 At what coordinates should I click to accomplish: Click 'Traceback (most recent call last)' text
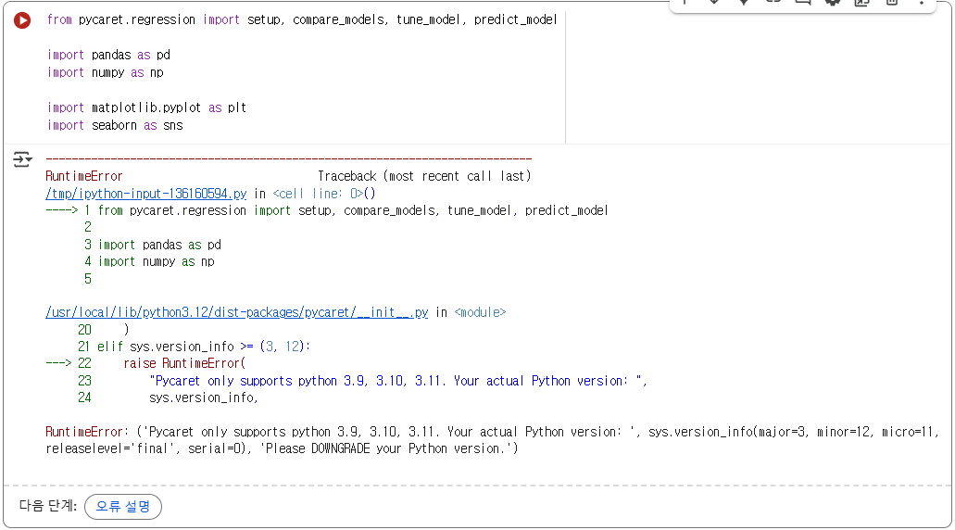(424, 176)
